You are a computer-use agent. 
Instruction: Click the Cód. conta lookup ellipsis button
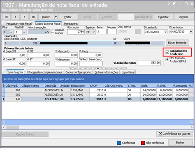pos(138,32)
